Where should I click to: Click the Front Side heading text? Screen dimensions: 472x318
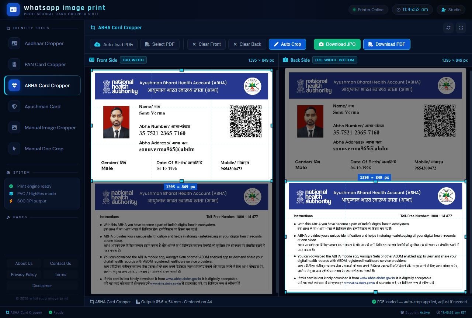click(107, 60)
